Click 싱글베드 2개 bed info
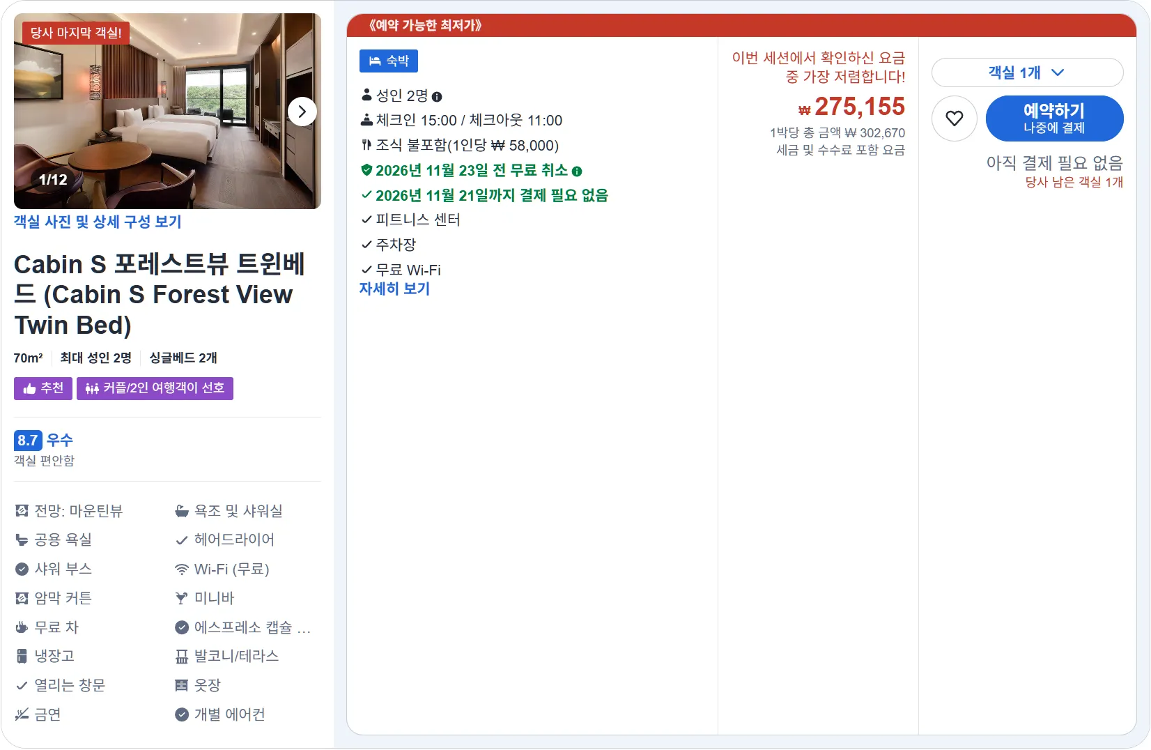1151x750 pixels. (183, 358)
